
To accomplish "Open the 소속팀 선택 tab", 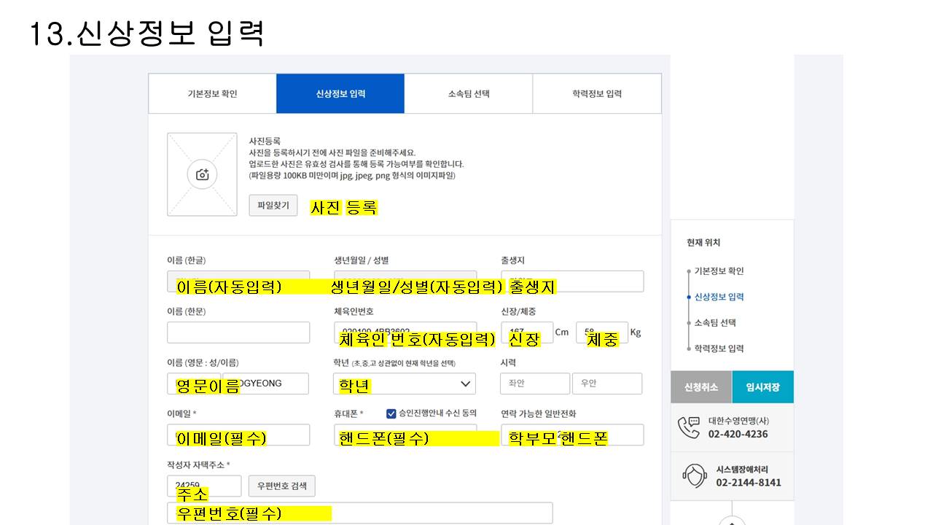I will point(469,93).
